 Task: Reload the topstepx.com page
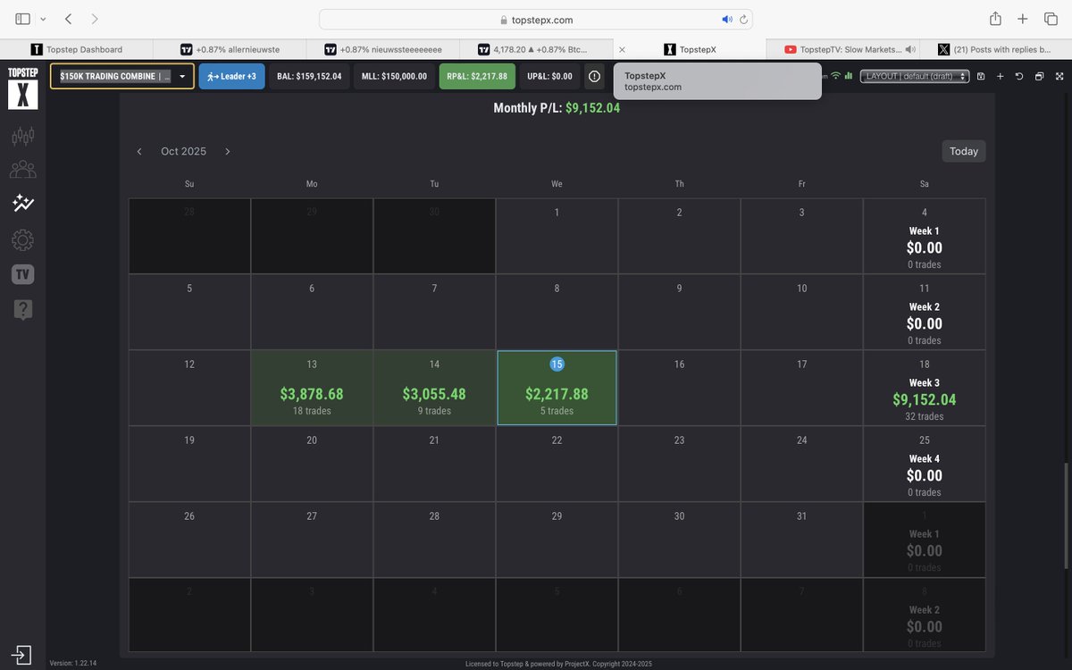pos(743,20)
